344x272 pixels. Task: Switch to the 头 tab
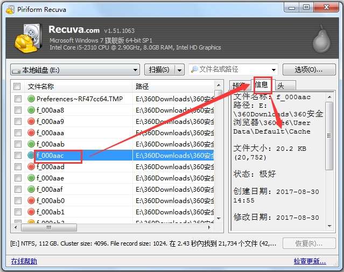[285, 86]
